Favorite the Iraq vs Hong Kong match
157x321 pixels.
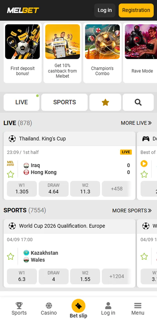[x=11, y=174]
